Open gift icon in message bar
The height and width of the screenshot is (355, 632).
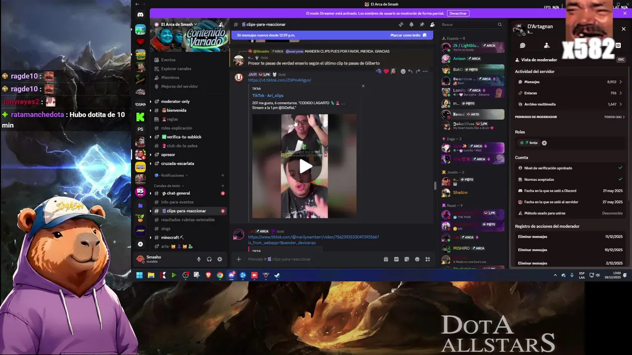coord(386,259)
